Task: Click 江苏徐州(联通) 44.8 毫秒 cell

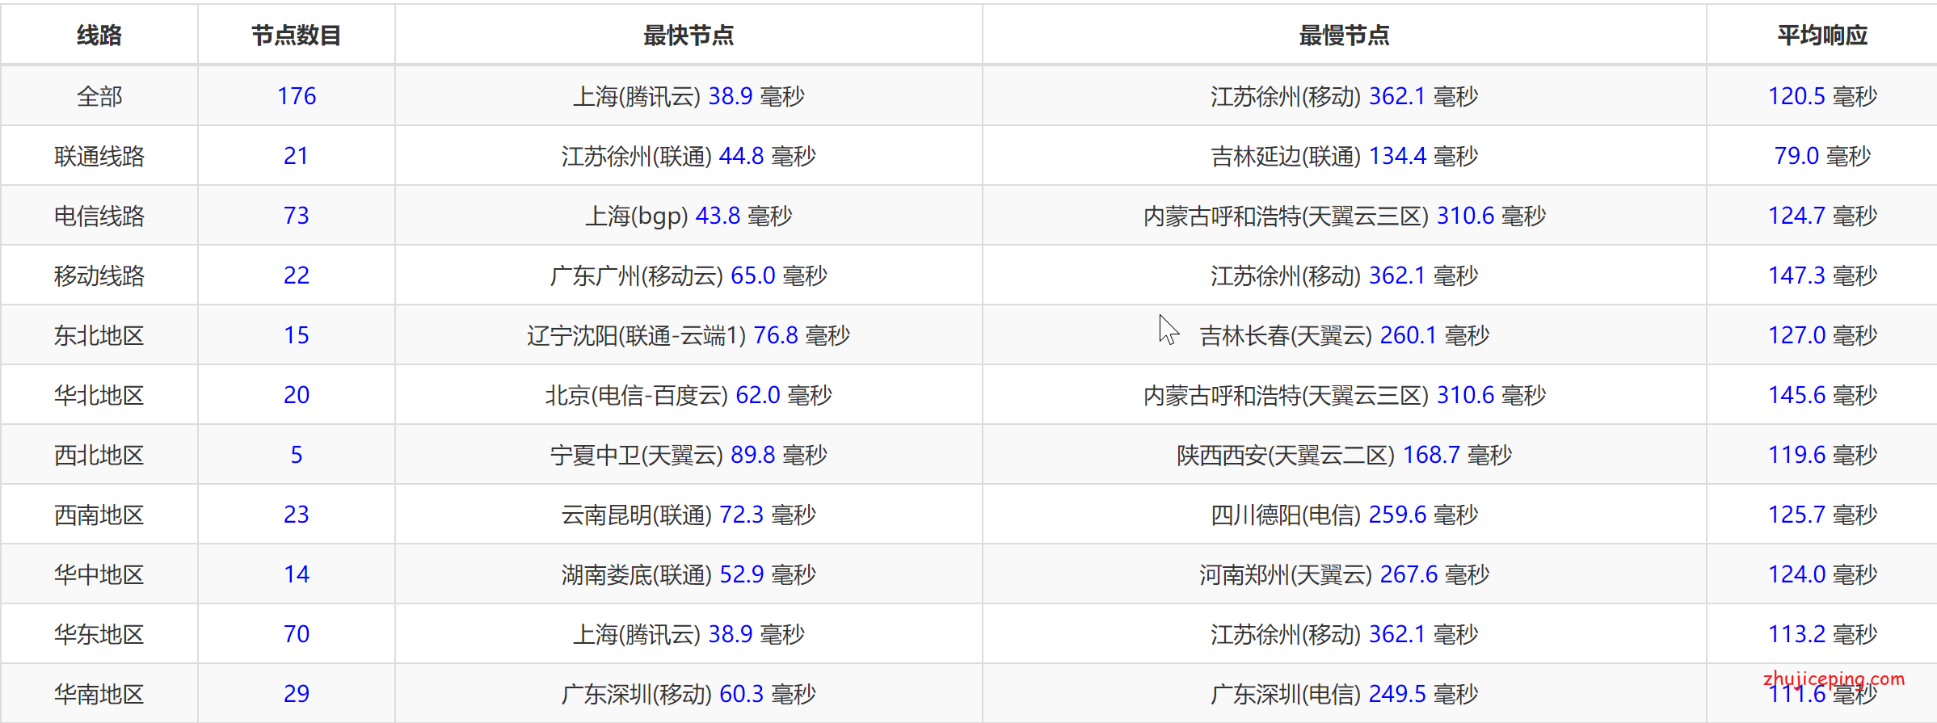Action: click(688, 156)
